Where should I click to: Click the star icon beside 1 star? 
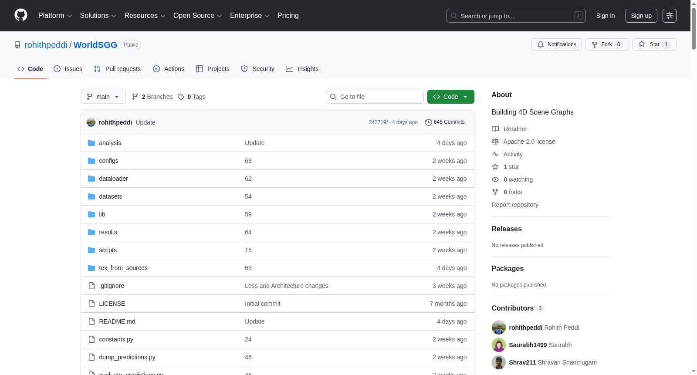(495, 167)
